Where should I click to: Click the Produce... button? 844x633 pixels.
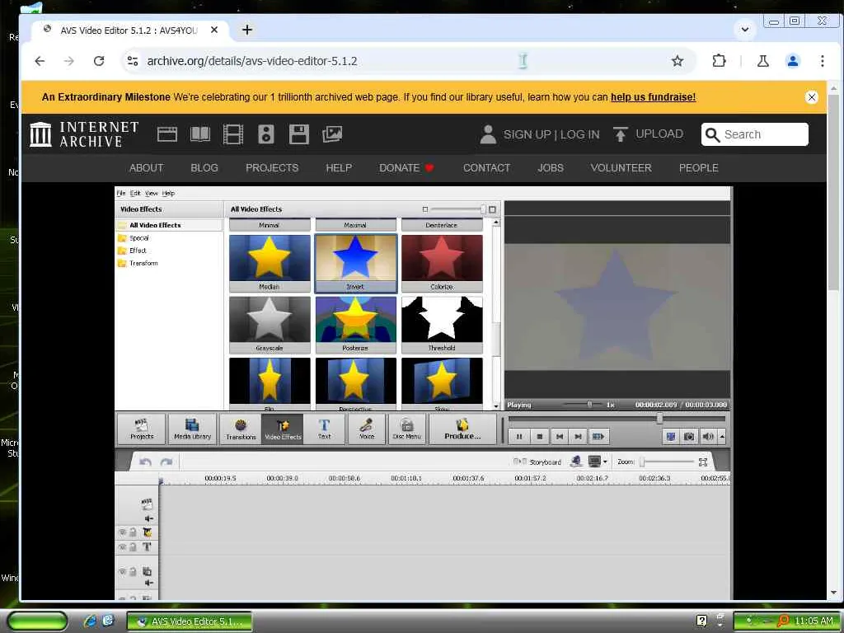point(462,429)
